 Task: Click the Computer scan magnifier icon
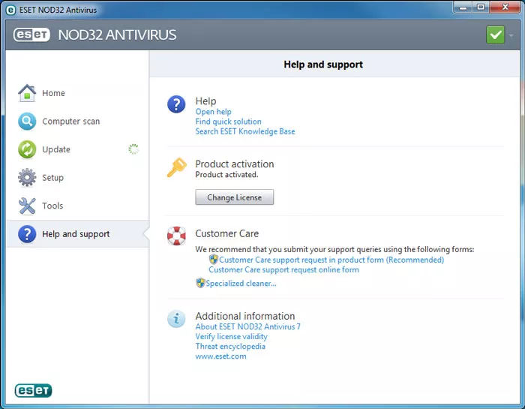(27, 122)
